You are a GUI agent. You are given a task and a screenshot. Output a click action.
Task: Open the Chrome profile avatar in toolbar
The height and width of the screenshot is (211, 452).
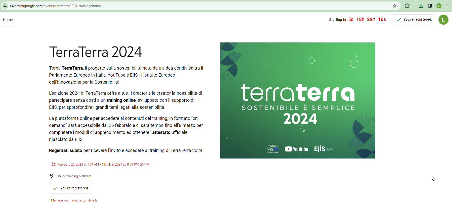pyautogui.click(x=439, y=6)
